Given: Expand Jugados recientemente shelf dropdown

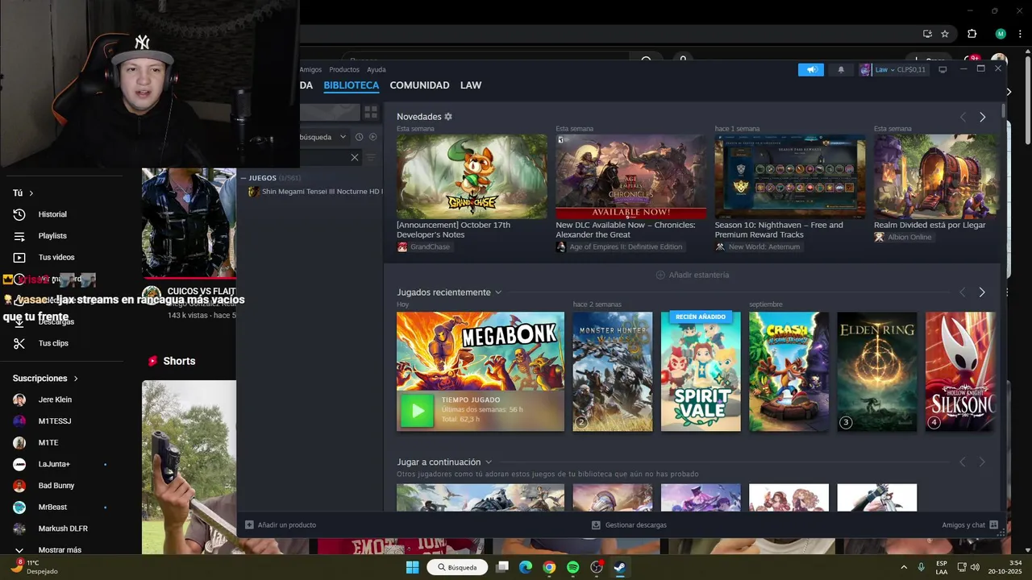Looking at the screenshot, I should [x=498, y=292].
